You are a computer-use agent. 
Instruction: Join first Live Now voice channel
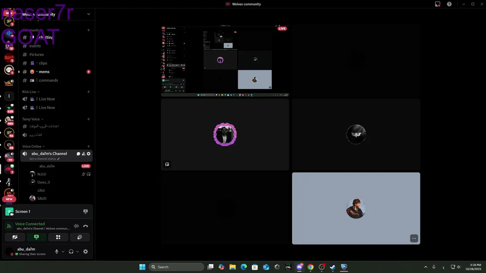pyautogui.click(x=56, y=99)
